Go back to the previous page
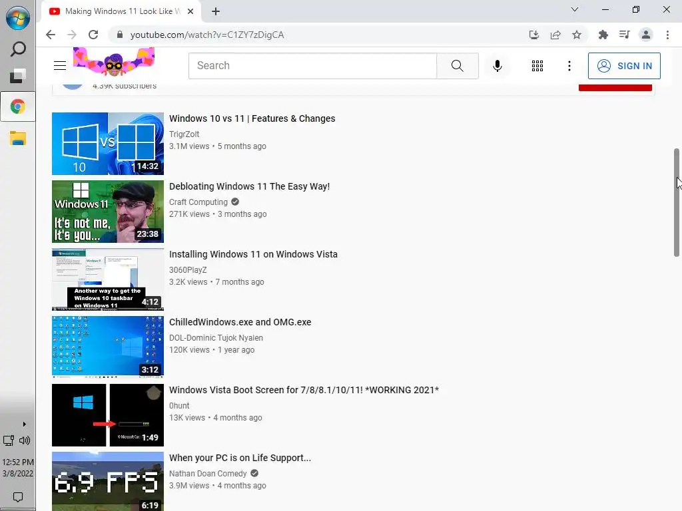Viewport: 682px width, 511px height. pos(51,35)
